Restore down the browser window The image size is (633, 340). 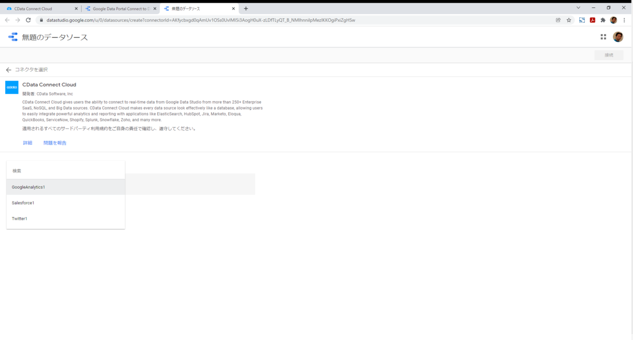point(609,8)
